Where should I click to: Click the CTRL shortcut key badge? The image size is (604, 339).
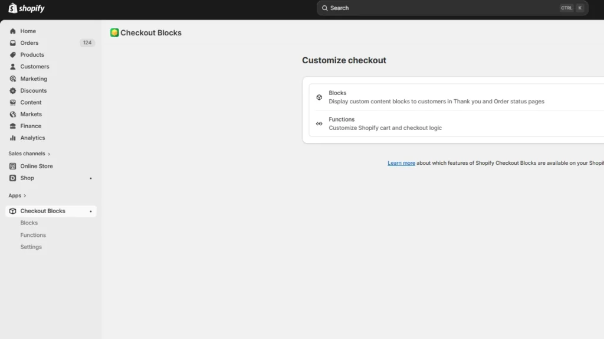pos(566,8)
